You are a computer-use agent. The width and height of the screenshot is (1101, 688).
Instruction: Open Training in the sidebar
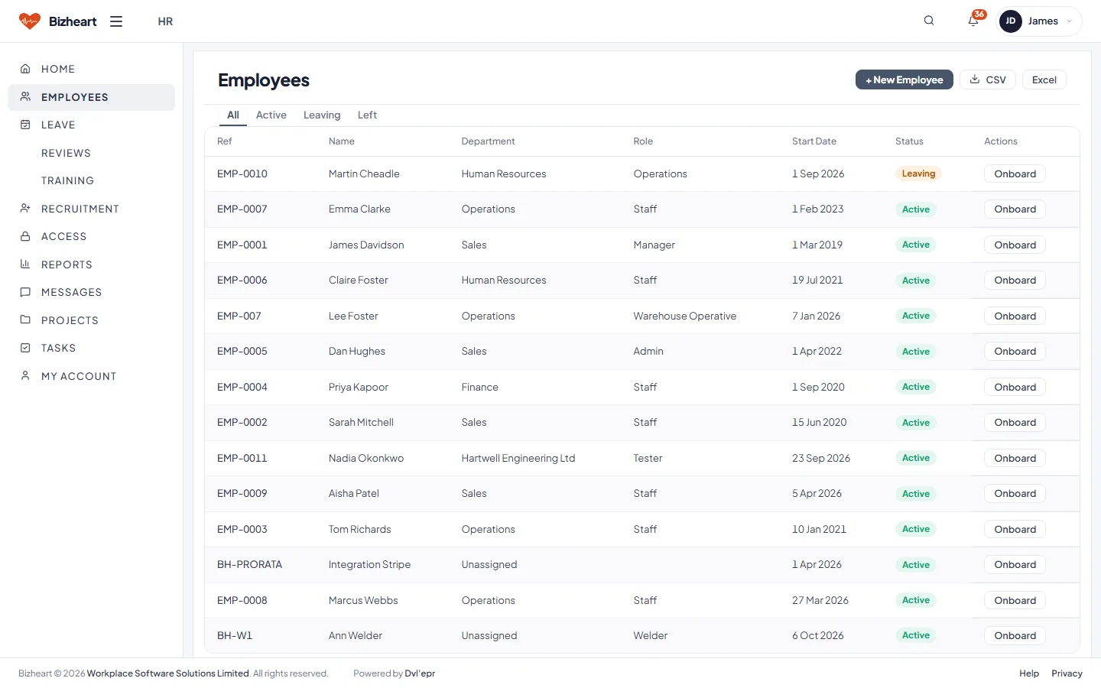point(67,180)
